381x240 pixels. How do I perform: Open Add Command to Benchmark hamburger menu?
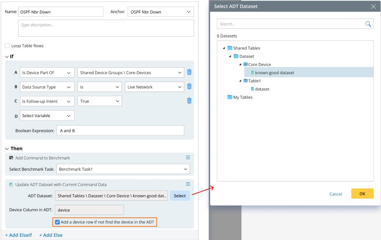click(188, 158)
